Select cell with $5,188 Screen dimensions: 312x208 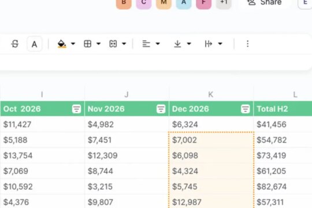click(42, 140)
